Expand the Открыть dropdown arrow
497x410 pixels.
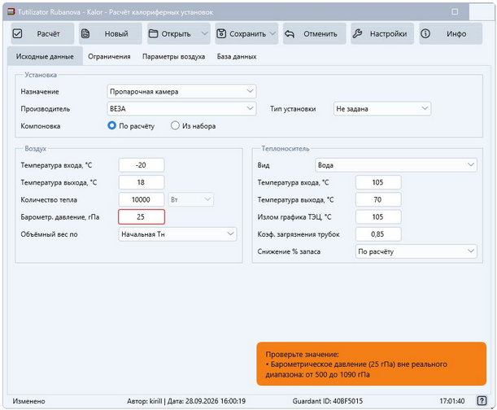205,33
